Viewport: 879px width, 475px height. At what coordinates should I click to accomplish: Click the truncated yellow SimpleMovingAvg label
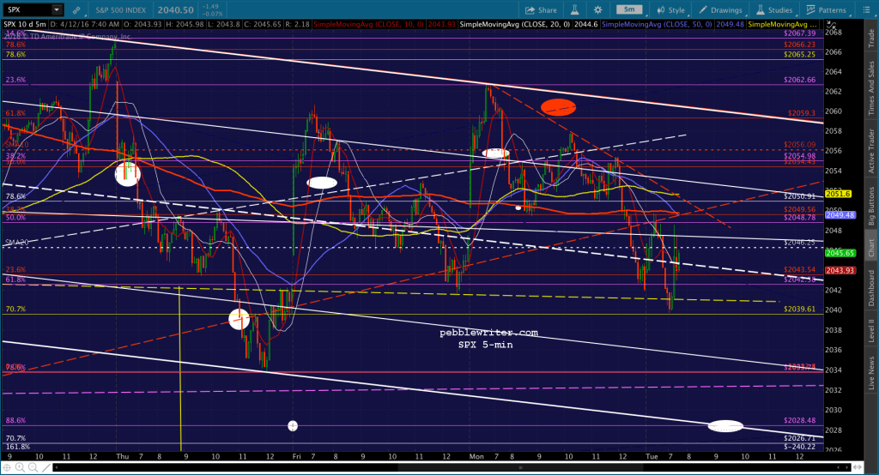(x=783, y=25)
